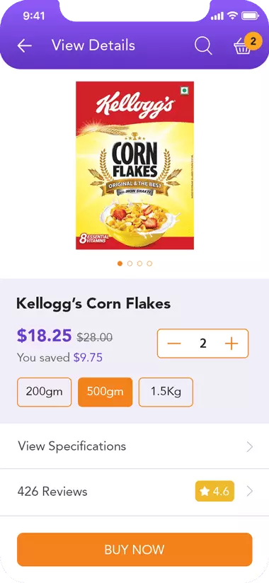269x583 pixels.
Task: Expand the View Specifications row
Action: (x=134, y=446)
